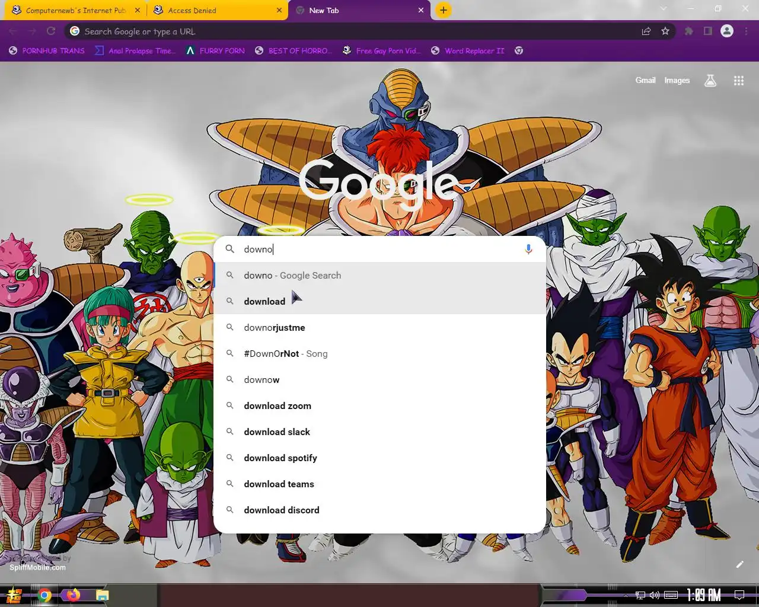Click the Google search box containing downo

379,250
